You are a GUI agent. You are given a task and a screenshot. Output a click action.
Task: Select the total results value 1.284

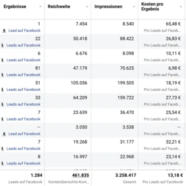pyautogui.click(x=36, y=175)
